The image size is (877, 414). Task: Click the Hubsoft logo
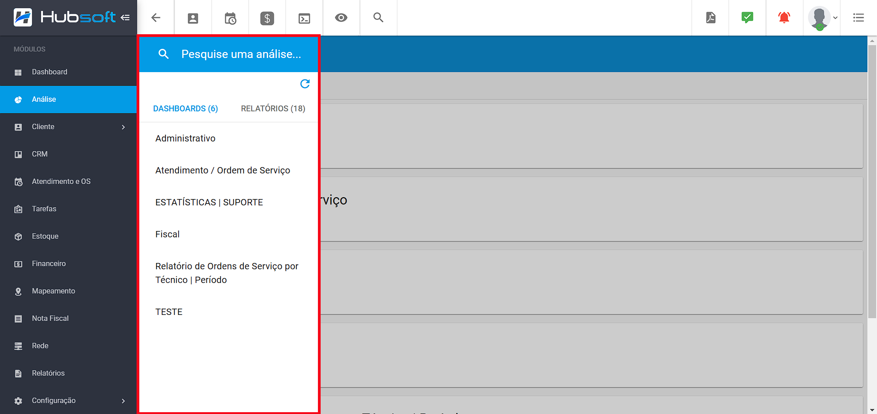pos(65,17)
